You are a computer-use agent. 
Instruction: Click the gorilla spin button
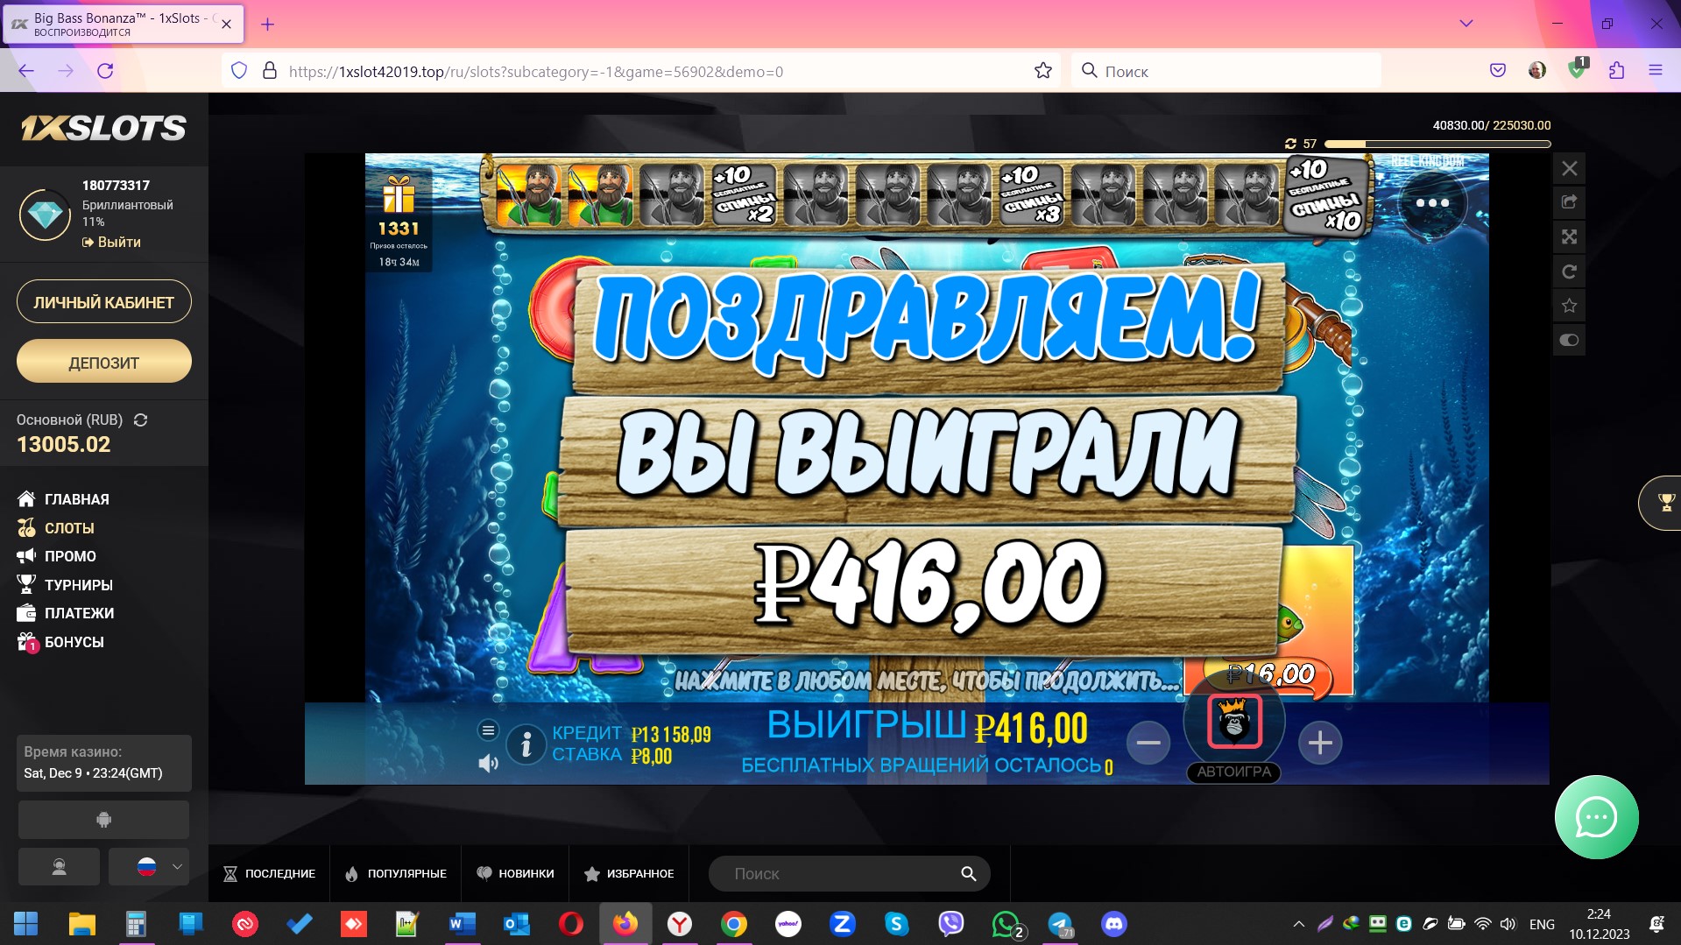coord(1234,722)
